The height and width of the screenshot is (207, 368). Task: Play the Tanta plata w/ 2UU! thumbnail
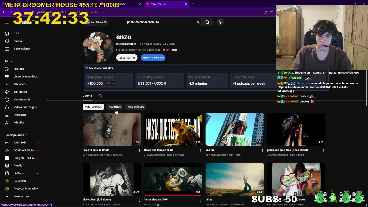[x=173, y=179]
